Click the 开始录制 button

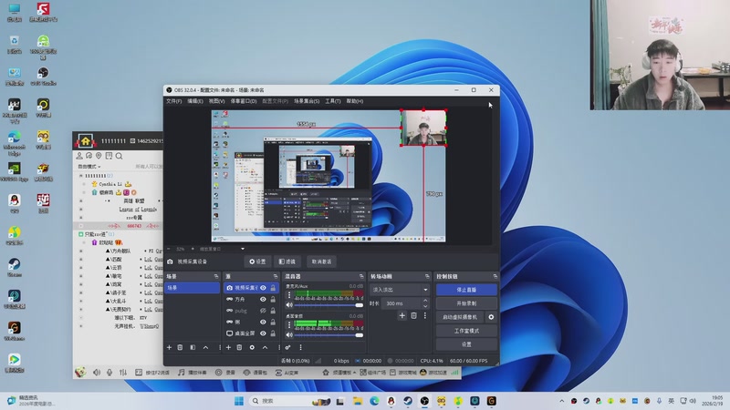tap(466, 303)
